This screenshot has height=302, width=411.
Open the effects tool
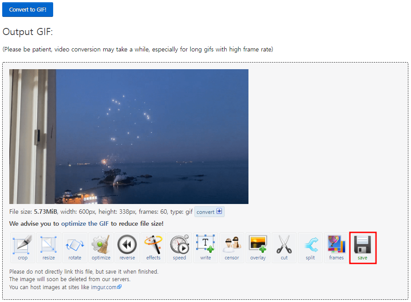pos(153,247)
